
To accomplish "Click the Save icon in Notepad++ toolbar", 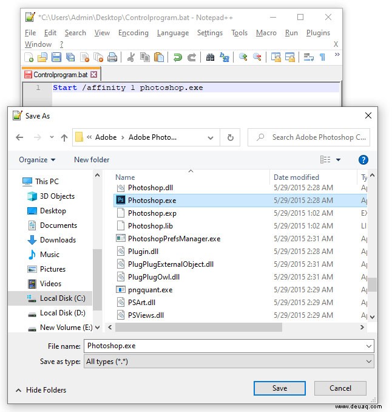I will tap(56, 57).
